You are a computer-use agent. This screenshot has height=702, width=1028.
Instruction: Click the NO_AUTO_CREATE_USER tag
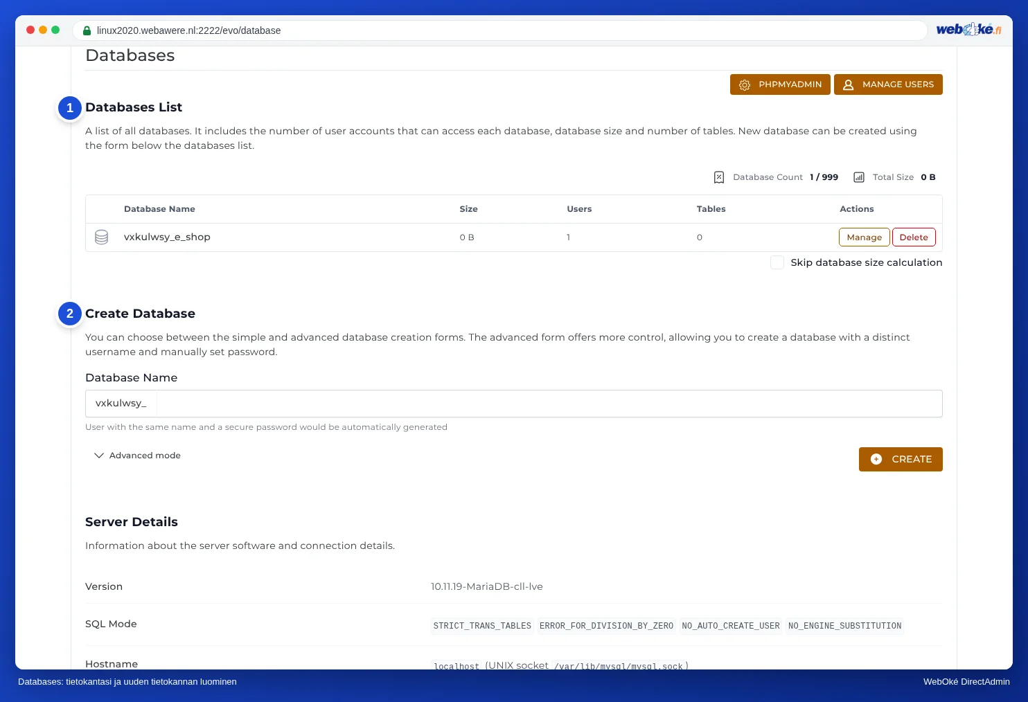[731, 626]
